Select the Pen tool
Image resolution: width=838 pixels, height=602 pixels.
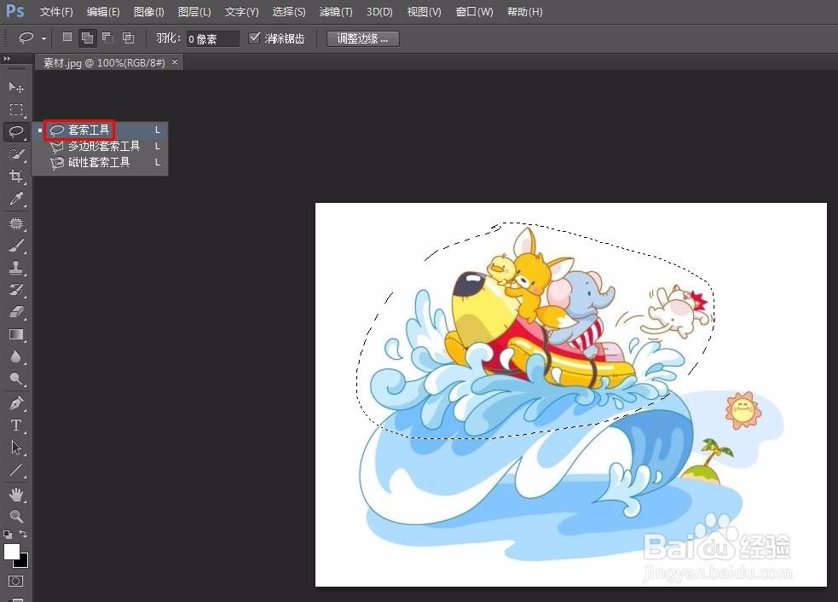pyautogui.click(x=16, y=403)
